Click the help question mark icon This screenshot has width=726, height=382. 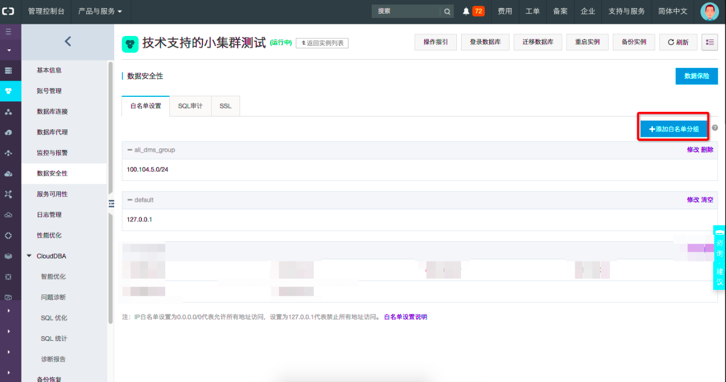click(715, 128)
